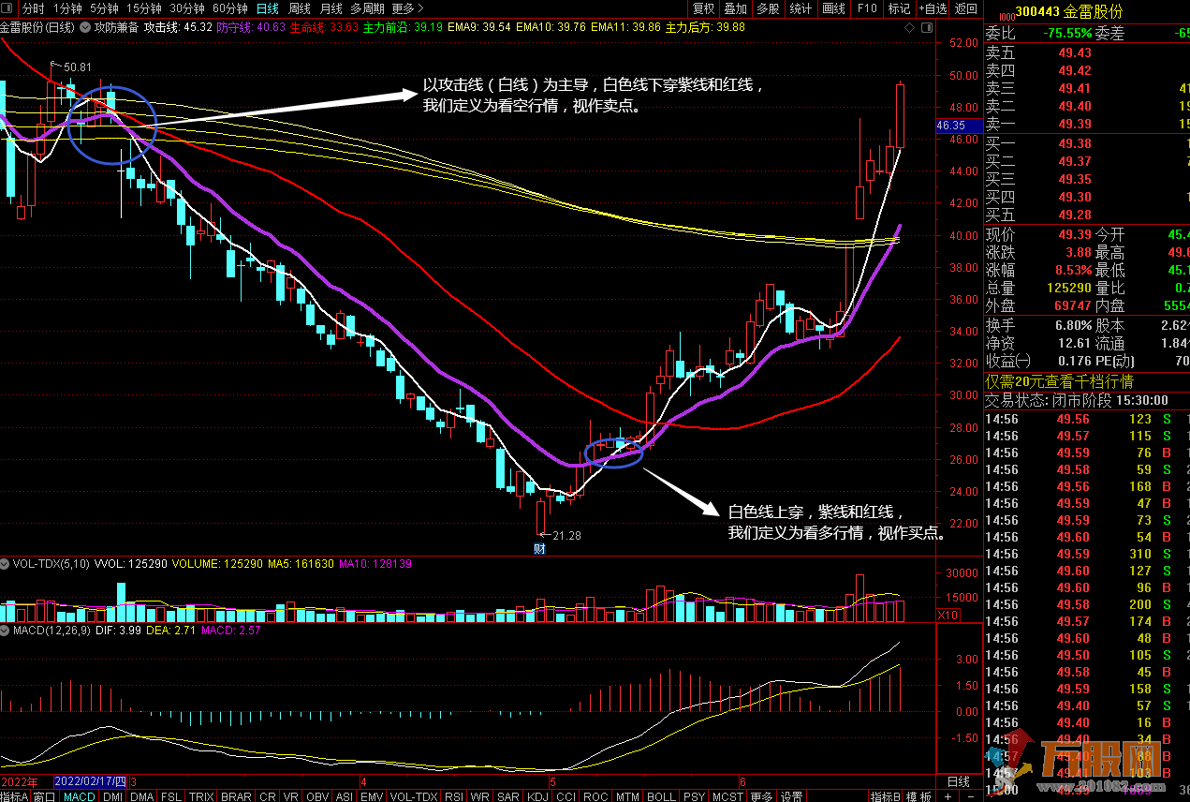This screenshot has width=1190, height=802.
Task: Select the MCST indicator tab
Action: (x=727, y=796)
